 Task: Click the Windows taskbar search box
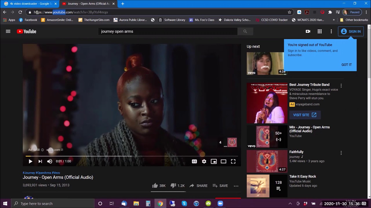[53, 203]
